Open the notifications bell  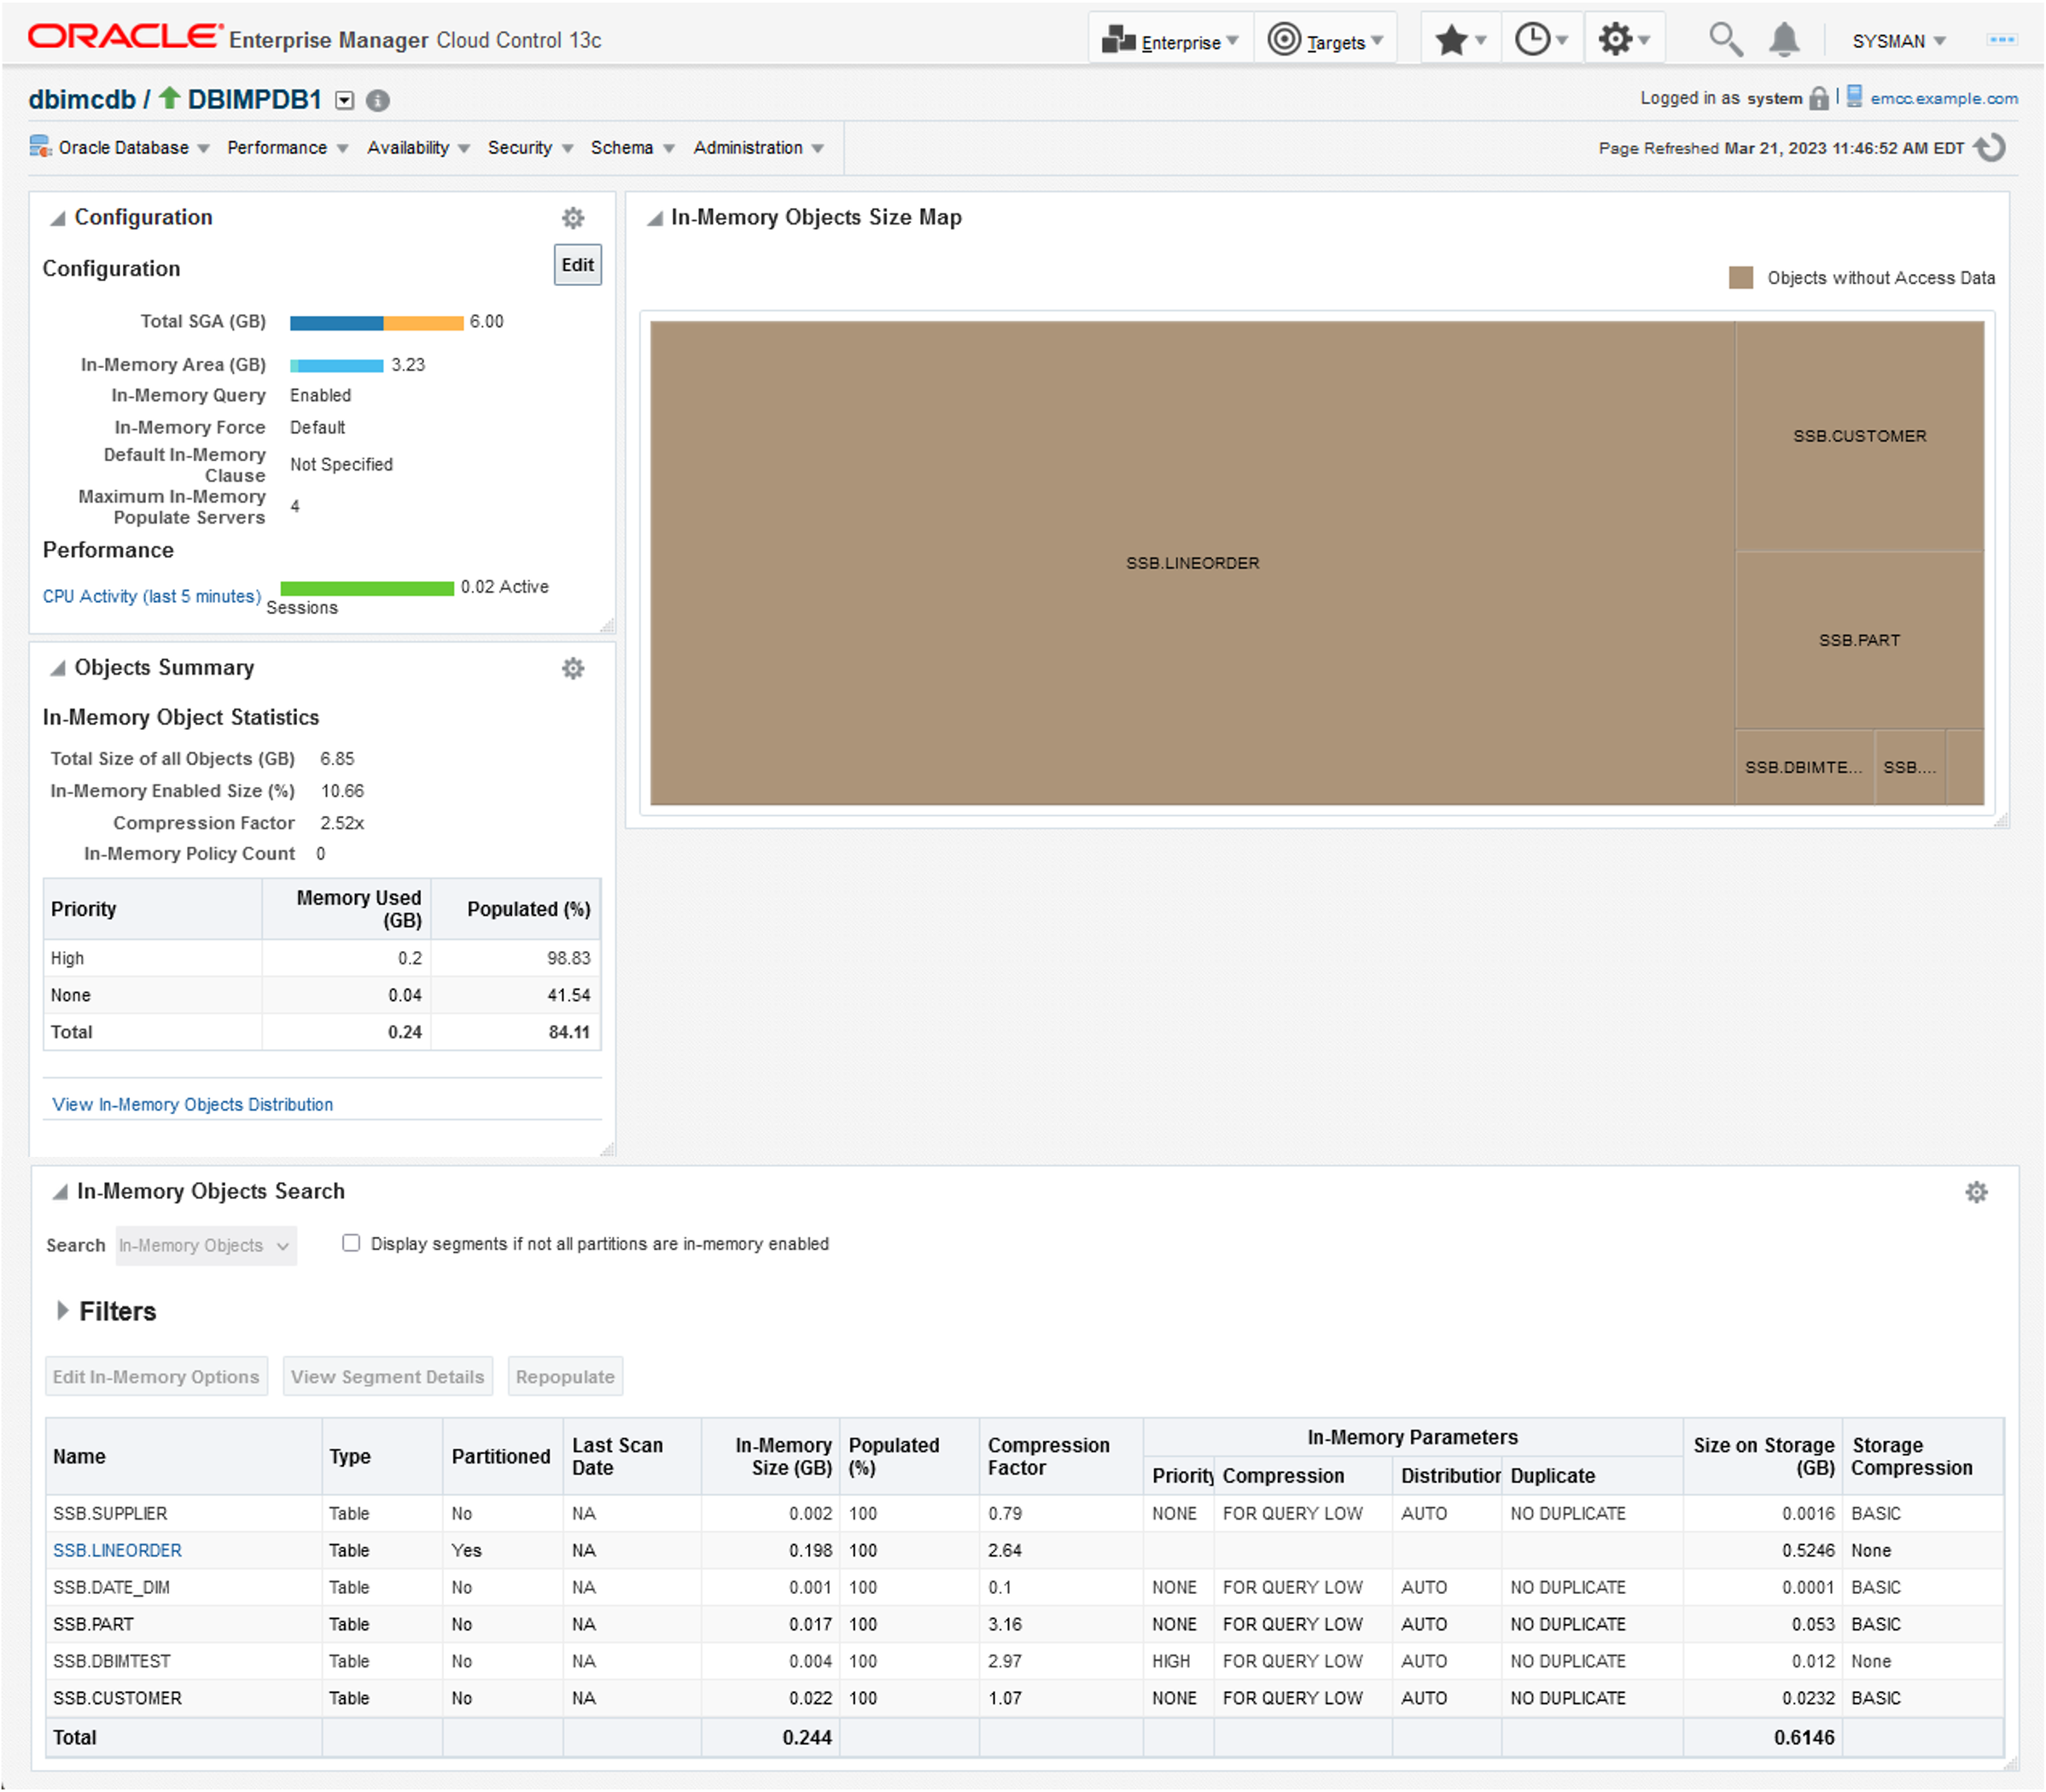coord(1784,40)
